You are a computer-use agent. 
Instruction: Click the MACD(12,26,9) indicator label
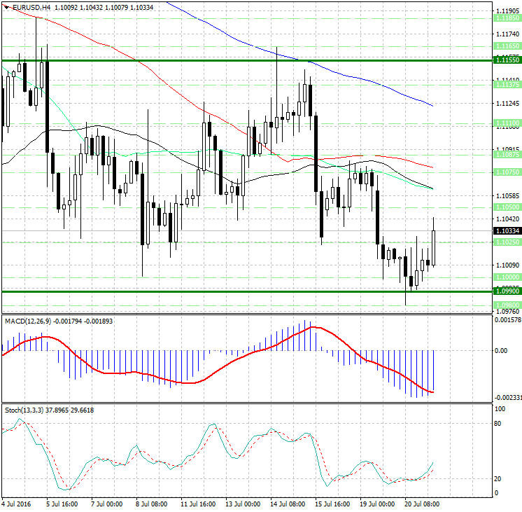28,321
